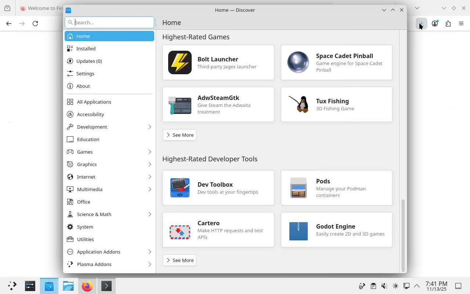Open Firefox's account icon
The width and height of the screenshot is (470, 294).
coord(435,24)
